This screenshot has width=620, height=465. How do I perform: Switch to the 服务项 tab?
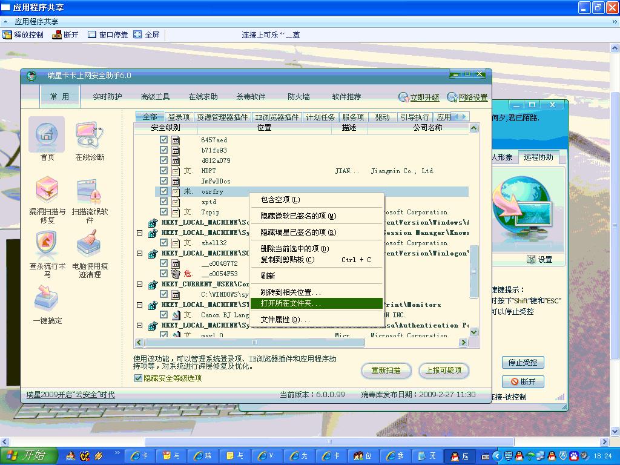(x=353, y=117)
